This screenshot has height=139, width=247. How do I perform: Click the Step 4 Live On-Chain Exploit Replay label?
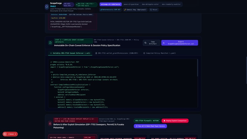click(76, 120)
